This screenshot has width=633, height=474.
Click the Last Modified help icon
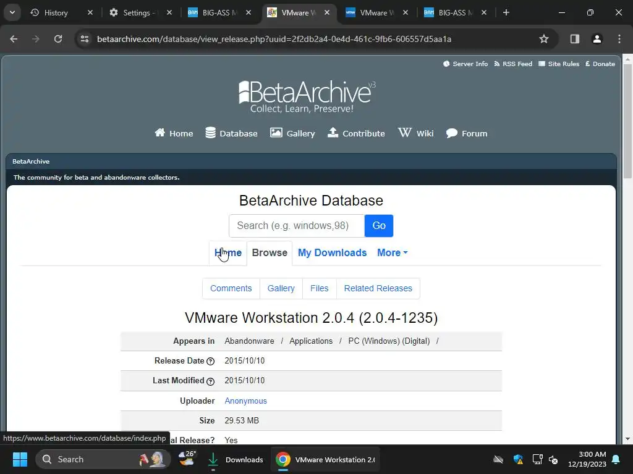coord(210,381)
